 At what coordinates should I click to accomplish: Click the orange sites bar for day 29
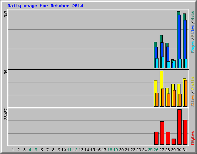tap(174, 98)
